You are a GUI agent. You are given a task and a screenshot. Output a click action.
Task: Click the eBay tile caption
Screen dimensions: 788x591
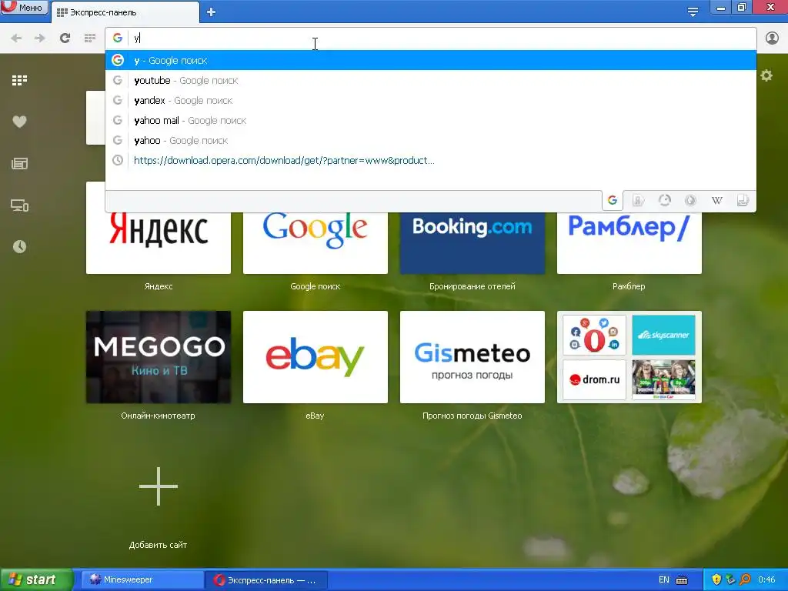click(x=315, y=416)
